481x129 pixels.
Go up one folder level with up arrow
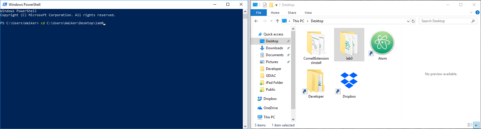277,21
